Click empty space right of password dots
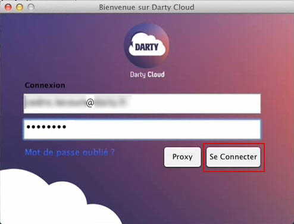Viewport: 294px width, 224px height. [162, 129]
